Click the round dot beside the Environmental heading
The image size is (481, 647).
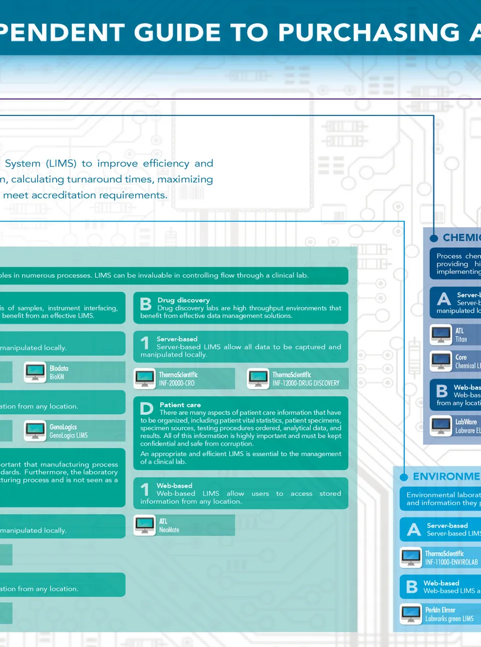[x=404, y=477]
